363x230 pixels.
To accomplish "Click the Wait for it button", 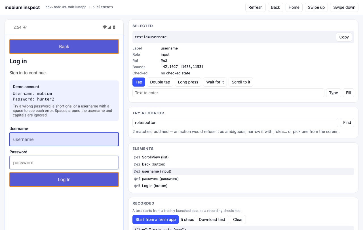I will [x=215, y=82].
